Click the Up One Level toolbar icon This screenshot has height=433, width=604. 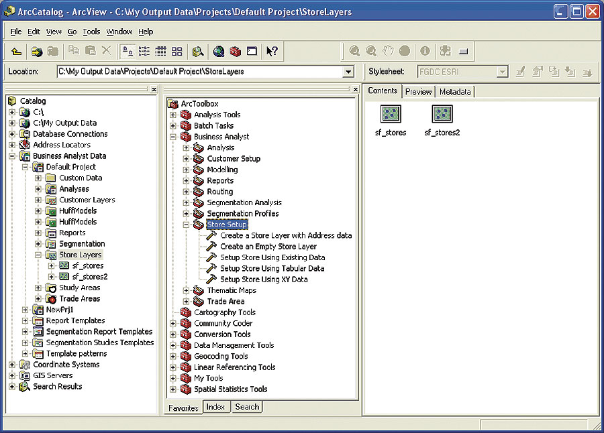pyautogui.click(x=16, y=51)
